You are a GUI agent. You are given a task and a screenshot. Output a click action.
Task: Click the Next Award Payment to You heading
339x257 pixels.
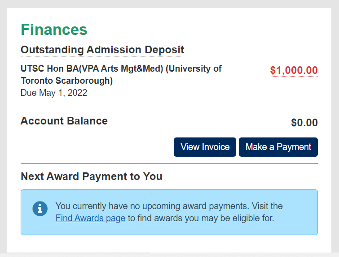click(x=92, y=176)
